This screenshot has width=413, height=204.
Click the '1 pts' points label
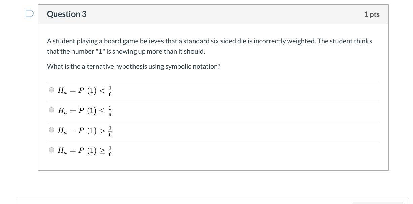click(x=372, y=14)
